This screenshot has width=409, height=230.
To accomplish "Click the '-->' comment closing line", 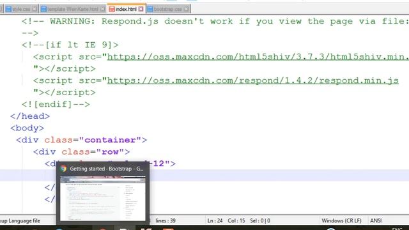I will click(x=30, y=33).
